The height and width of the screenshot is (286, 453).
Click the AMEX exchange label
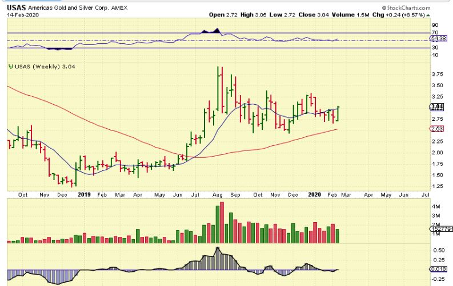coord(119,8)
